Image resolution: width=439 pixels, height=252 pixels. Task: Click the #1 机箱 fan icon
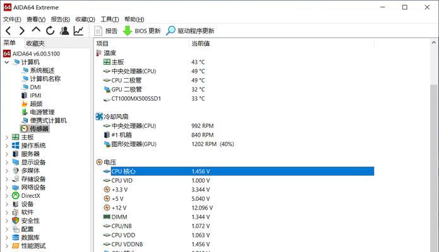[x=107, y=135]
